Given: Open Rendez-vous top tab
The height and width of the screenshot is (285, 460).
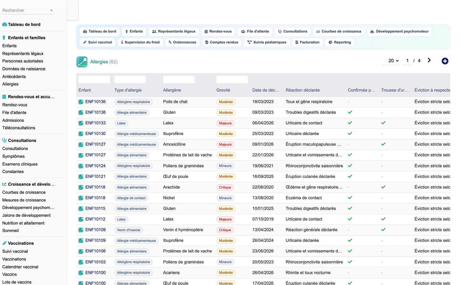Looking at the screenshot, I should (x=218, y=32).
